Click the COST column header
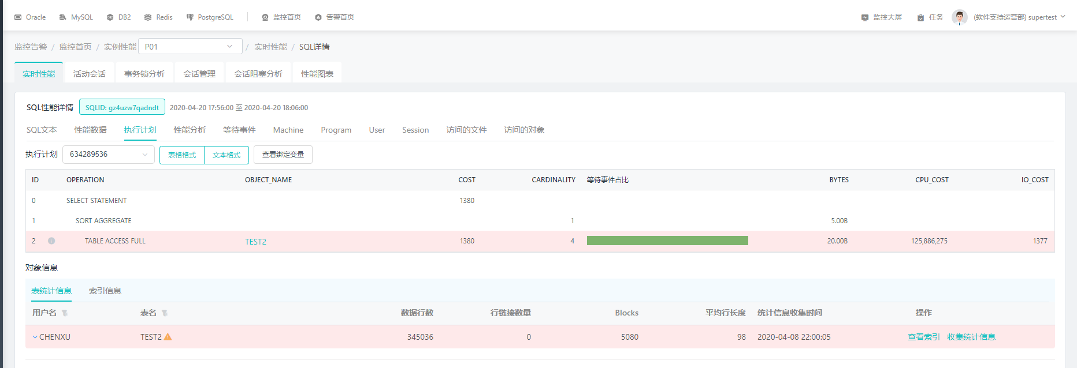 pyautogui.click(x=467, y=180)
